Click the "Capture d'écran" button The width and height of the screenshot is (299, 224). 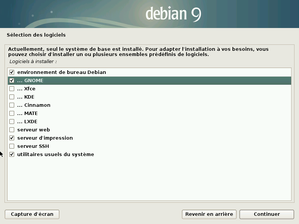pos(32,214)
